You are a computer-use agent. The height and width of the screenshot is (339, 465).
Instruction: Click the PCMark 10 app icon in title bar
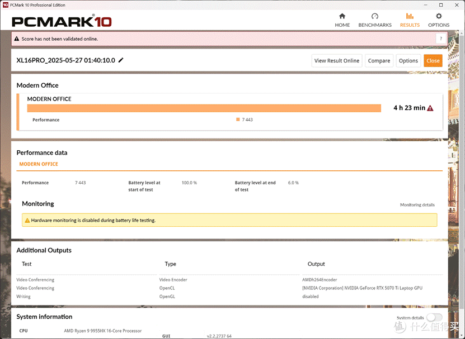tap(6, 5)
